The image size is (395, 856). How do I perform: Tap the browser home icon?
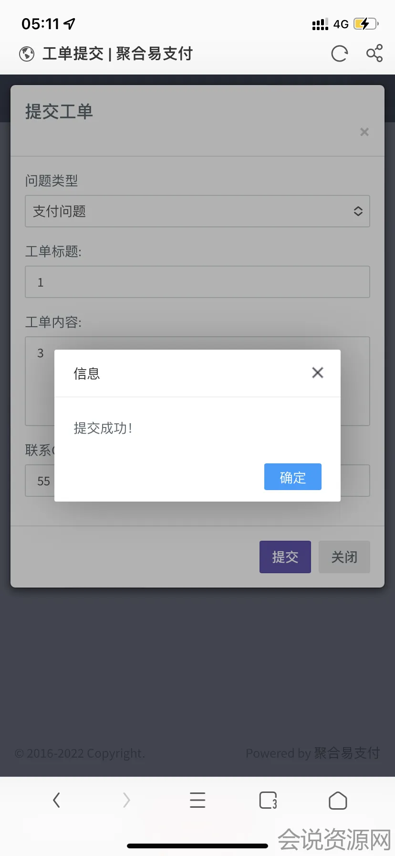(338, 800)
